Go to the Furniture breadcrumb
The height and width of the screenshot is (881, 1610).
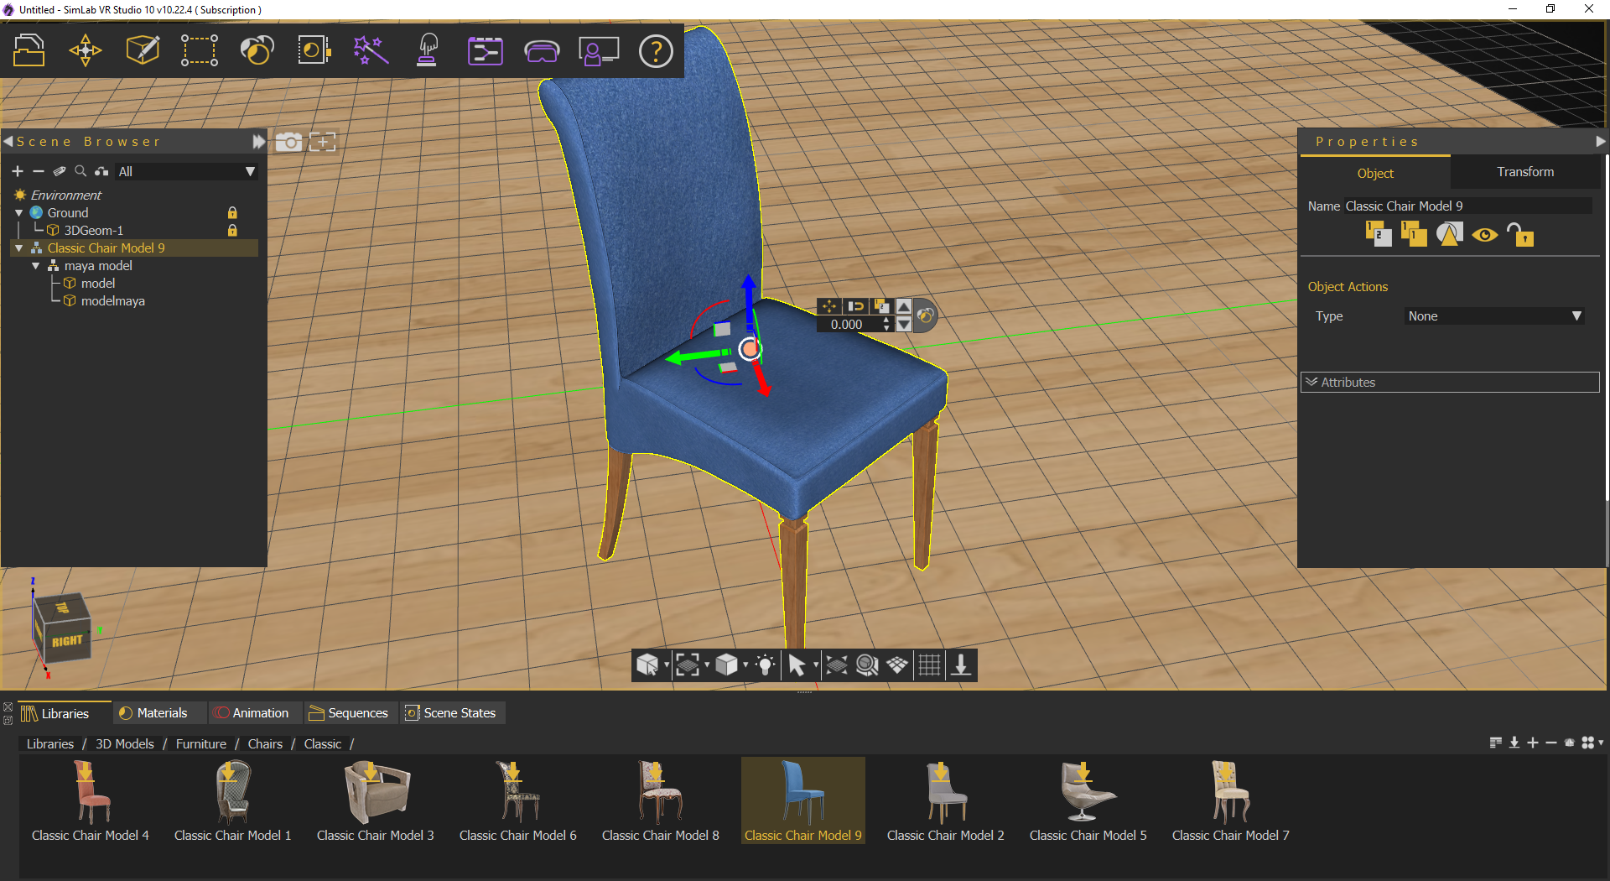pos(201,743)
